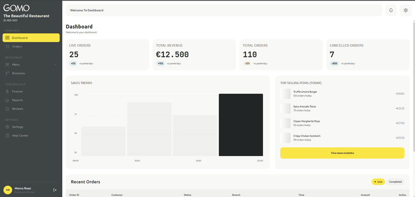
Task: Click the Branch column header
Action: (236, 195)
